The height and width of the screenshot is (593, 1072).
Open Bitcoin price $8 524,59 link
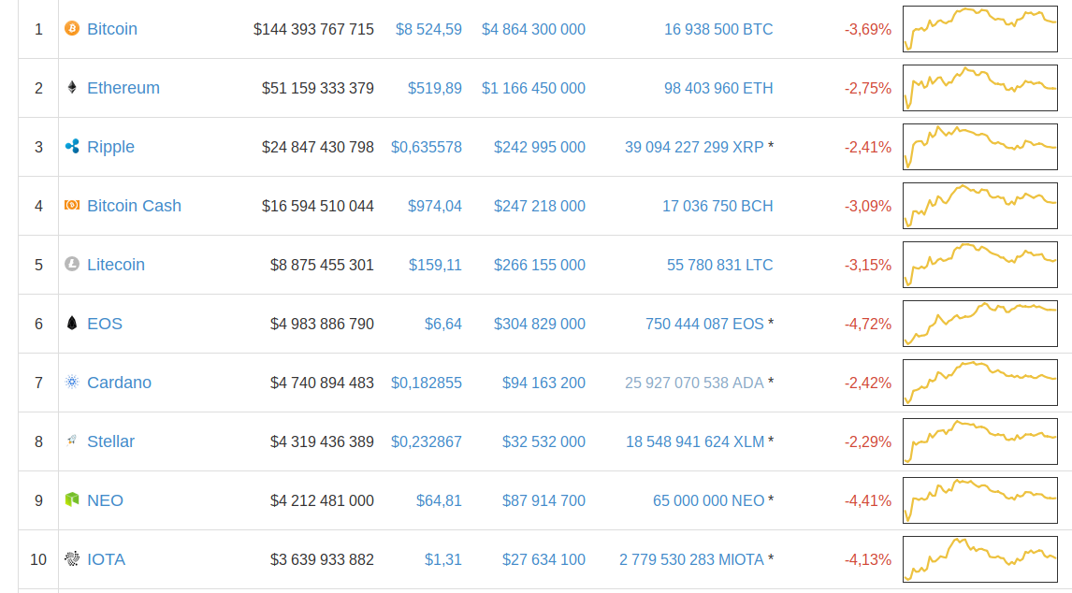(x=428, y=29)
